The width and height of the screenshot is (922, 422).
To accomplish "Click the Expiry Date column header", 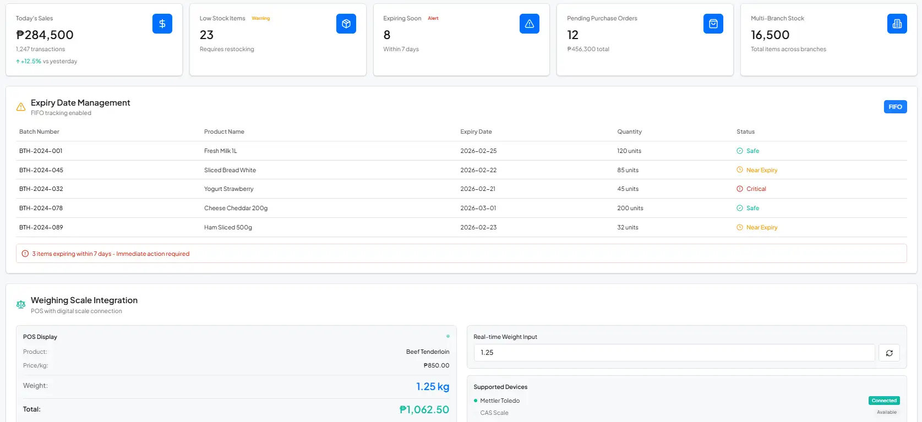I will tap(476, 131).
